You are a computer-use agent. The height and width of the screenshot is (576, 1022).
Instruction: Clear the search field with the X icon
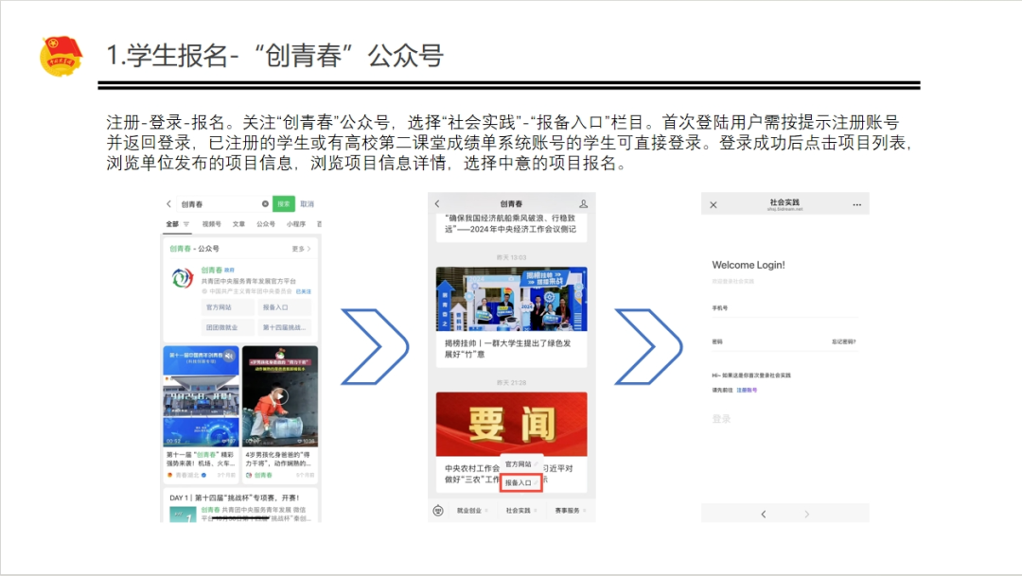265,203
